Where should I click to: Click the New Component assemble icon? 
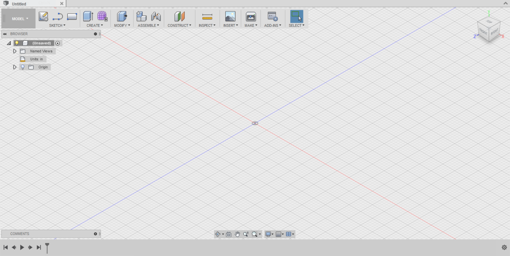(141, 16)
